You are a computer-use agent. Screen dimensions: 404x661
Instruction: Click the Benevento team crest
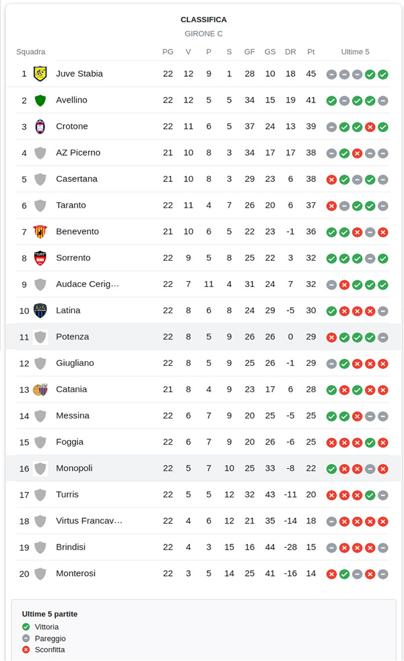coord(40,232)
